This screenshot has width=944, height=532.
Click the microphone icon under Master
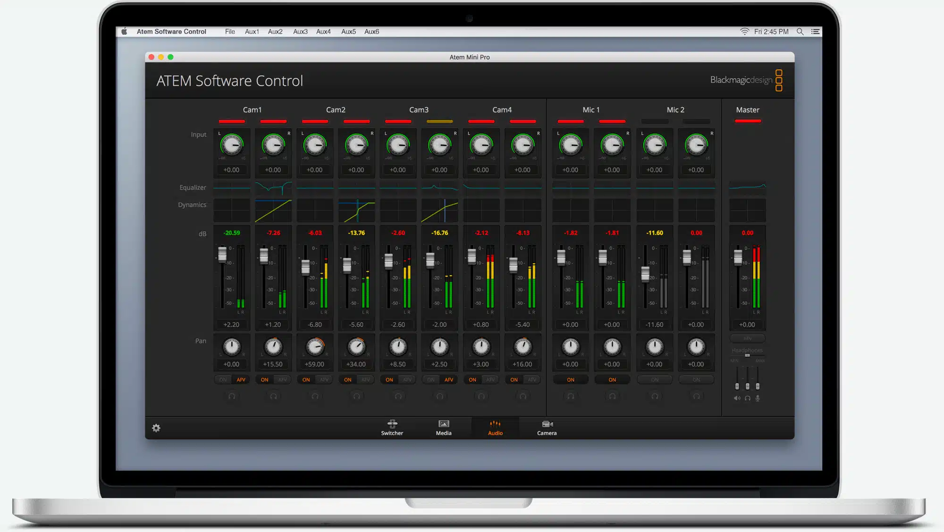pos(758,398)
